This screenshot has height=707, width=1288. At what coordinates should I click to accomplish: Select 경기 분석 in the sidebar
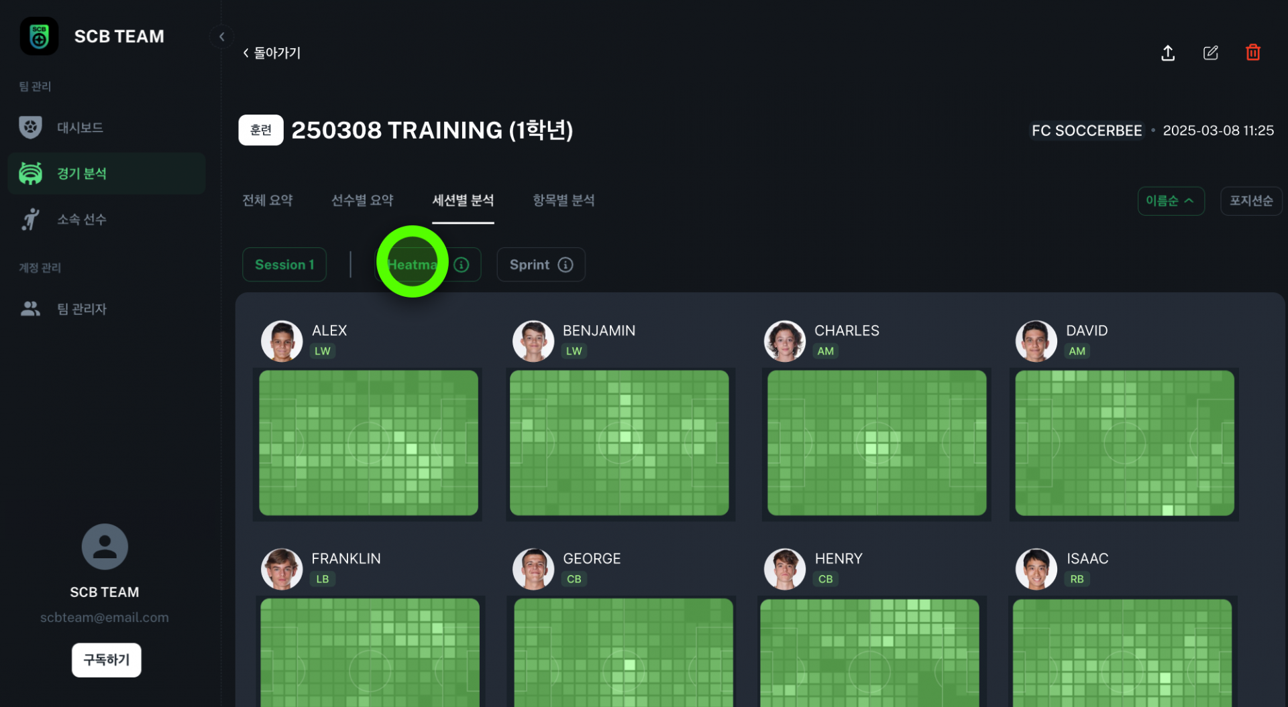107,174
